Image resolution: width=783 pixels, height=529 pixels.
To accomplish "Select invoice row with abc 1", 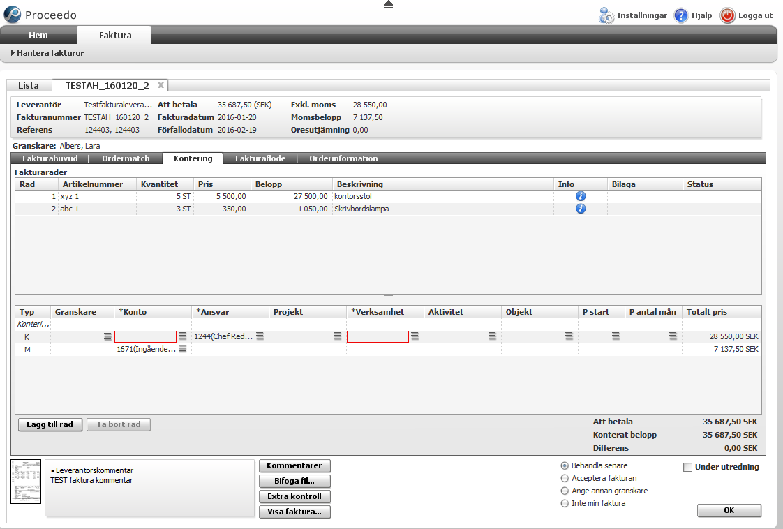I will pos(388,209).
